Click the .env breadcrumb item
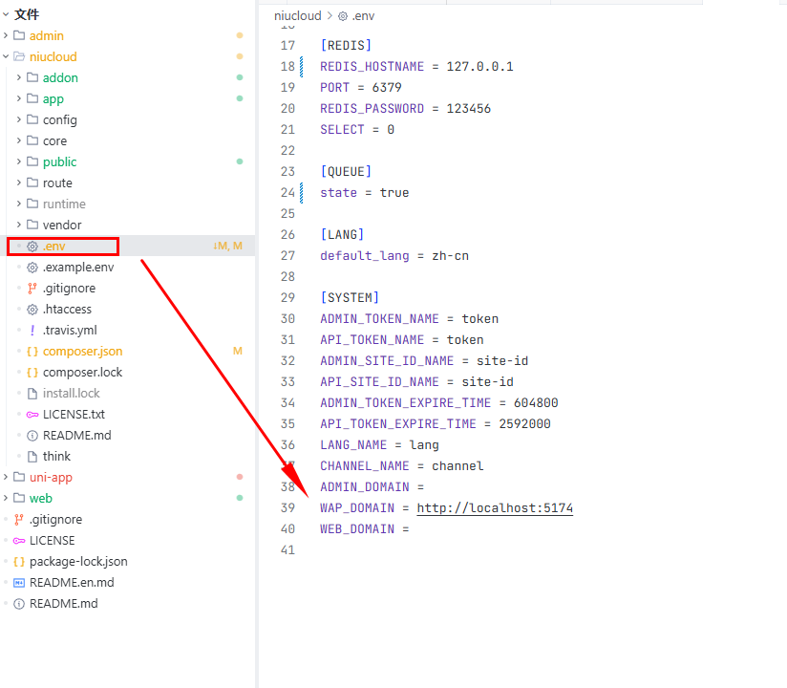The width and height of the screenshot is (787, 688). (x=363, y=16)
